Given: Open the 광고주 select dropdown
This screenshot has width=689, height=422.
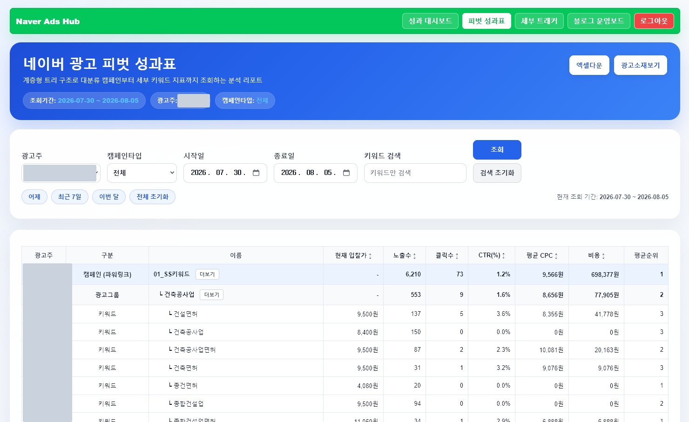Looking at the screenshot, I should point(61,173).
